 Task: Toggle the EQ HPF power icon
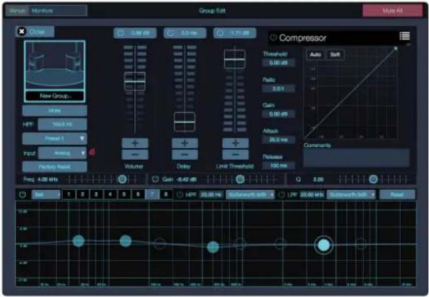(x=179, y=194)
